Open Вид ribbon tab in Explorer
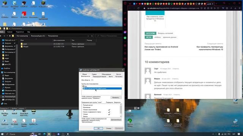The image size is (243, 136). pos(29,32)
